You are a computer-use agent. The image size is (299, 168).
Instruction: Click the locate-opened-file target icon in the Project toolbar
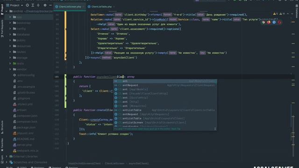click(x=27, y=5)
